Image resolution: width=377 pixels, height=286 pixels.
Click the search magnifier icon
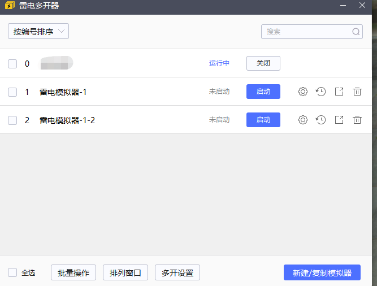356,32
